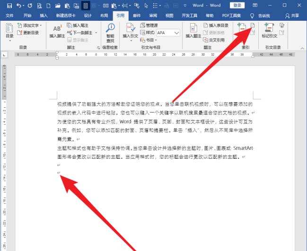Click the Open folder icon
This screenshot has width=307, height=251.
(58, 6)
